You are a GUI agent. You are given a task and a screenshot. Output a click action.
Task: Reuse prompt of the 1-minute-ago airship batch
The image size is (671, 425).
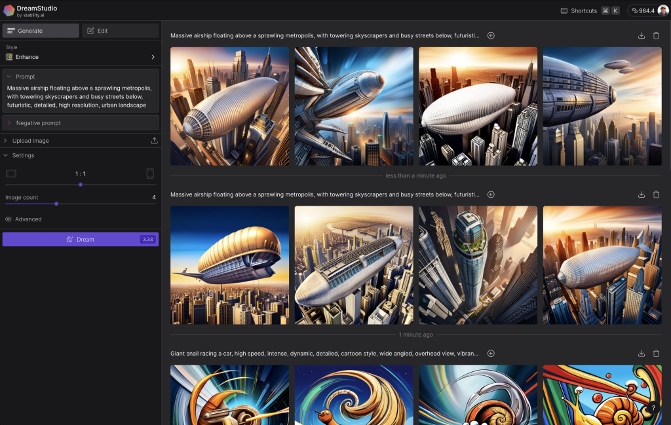tap(491, 194)
